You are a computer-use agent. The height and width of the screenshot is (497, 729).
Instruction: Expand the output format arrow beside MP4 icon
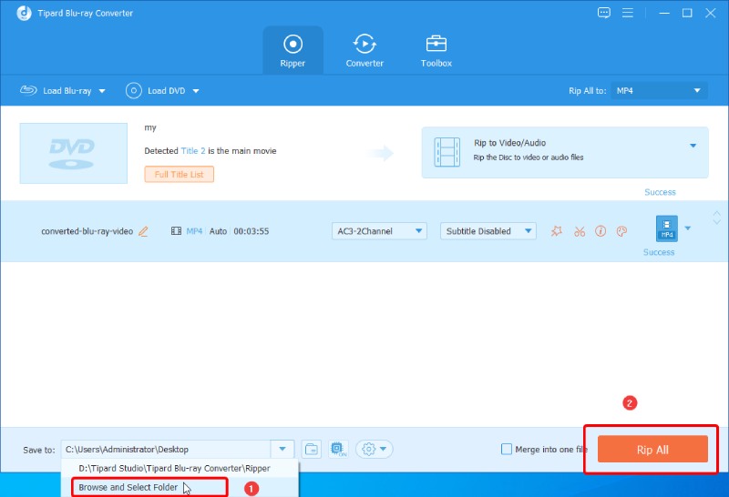(x=688, y=228)
